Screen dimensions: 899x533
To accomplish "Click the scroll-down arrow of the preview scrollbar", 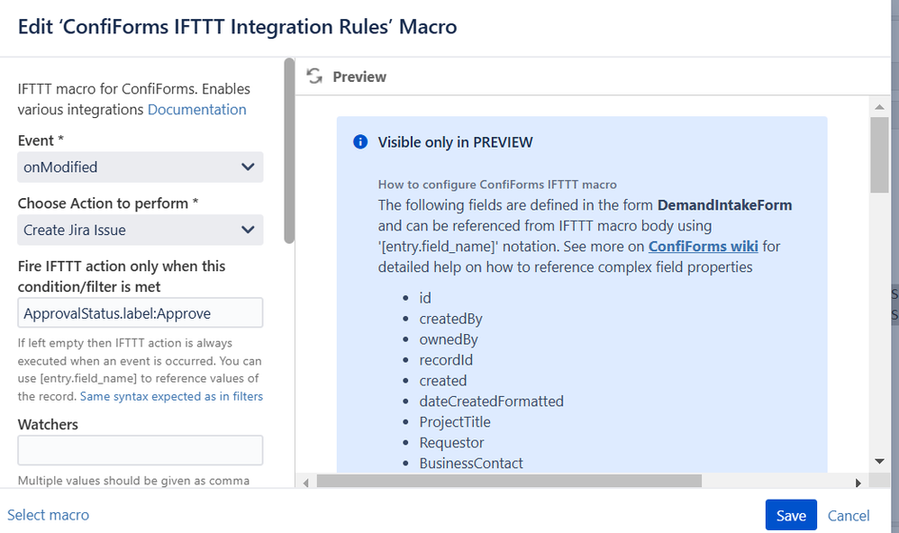I will click(x=880, y=460).
